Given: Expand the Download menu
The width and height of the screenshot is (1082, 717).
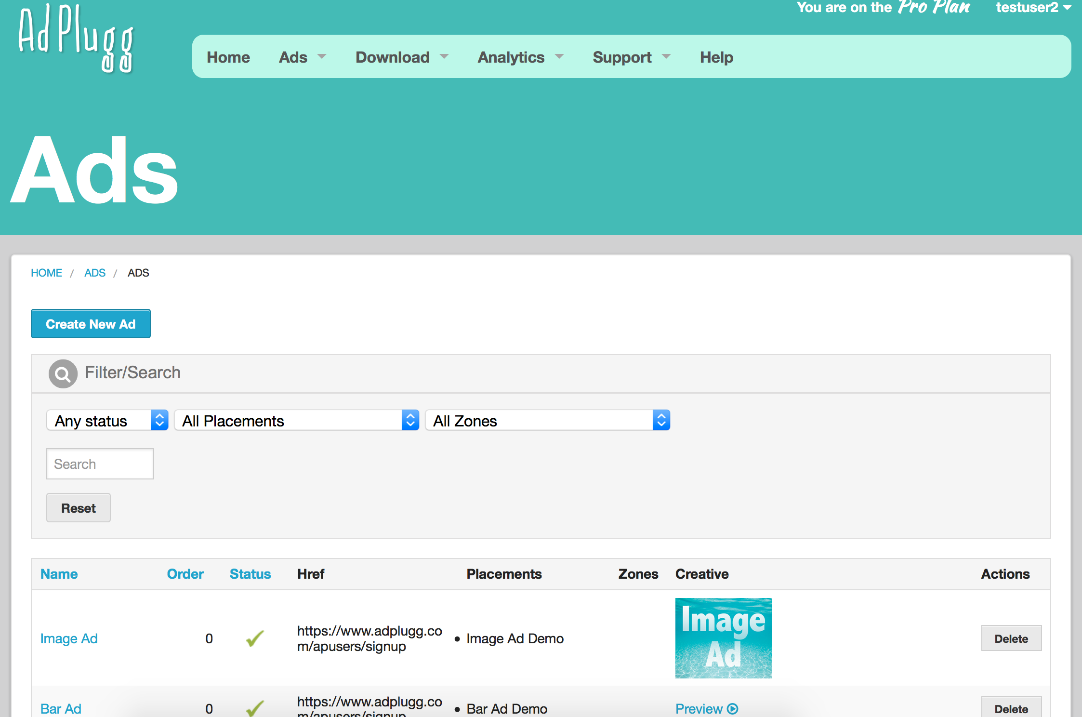Looking at the screenshot, I should [x=401, y=57].
